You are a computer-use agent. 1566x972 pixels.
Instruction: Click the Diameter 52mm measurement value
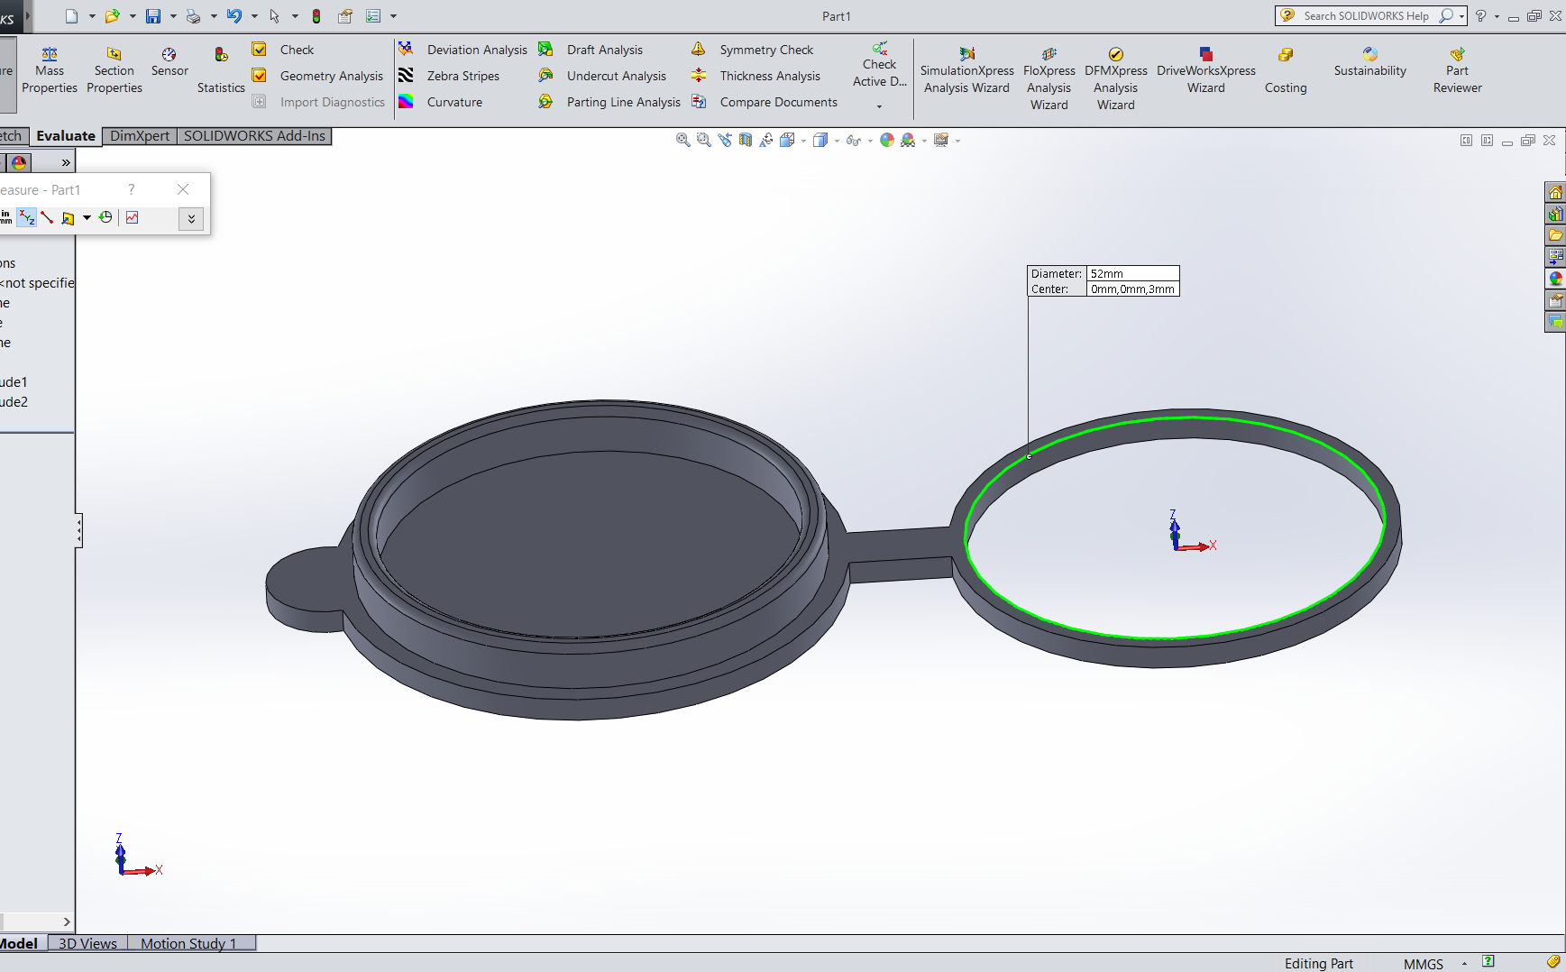[x=1132, y=273]
